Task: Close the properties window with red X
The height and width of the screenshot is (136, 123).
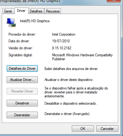Action: pos(114,1)
